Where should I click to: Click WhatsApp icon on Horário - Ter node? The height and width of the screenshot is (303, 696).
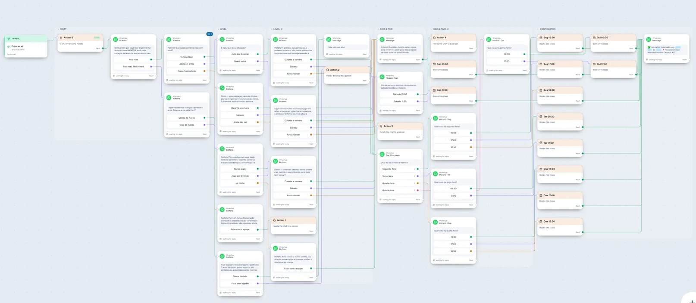pyautogui.click(x=435, y=174)
